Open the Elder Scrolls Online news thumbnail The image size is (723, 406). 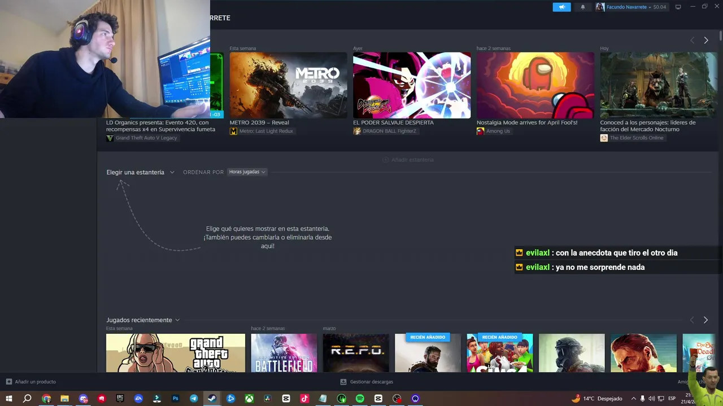[x=659, y=85]
